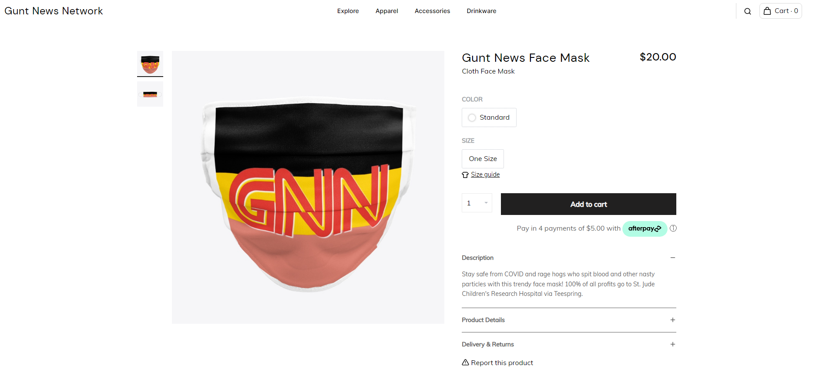This screenshot has height=369, width=816.
Task: Go to the Accessories menu
Action: click(x=432, y=11)
